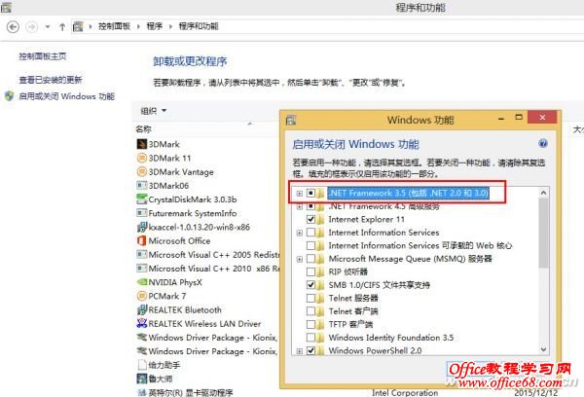Open the 控制面板主页 link

[x=43, y=56]
